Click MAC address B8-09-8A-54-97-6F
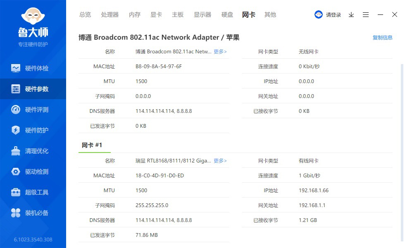The image size is (405, 248). coord(159,67)
